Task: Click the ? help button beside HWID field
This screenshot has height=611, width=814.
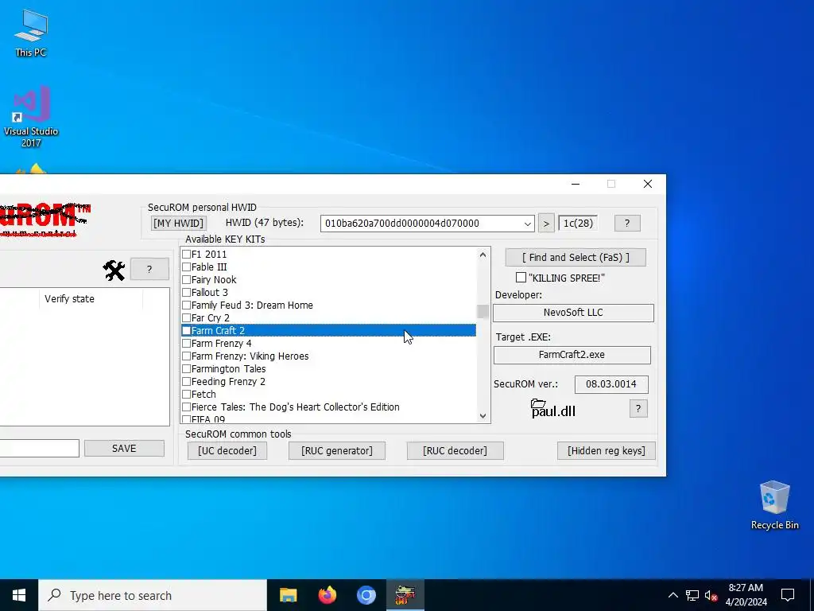Action: click(627, 224)
